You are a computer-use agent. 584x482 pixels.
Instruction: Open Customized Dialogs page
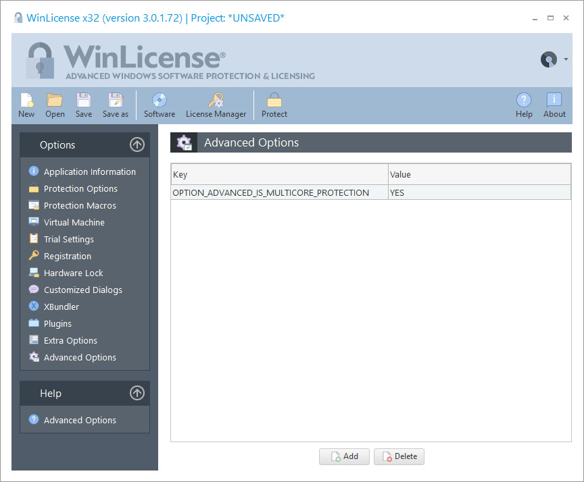(x=82, y=290)
